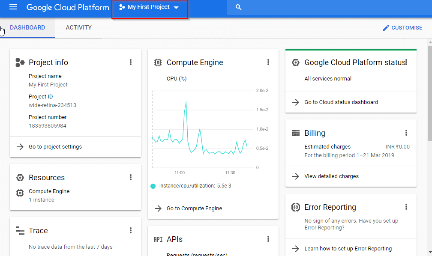Click the Trace card icon
Viewport: 432px width, 256px height.
[x=20, y=231]
